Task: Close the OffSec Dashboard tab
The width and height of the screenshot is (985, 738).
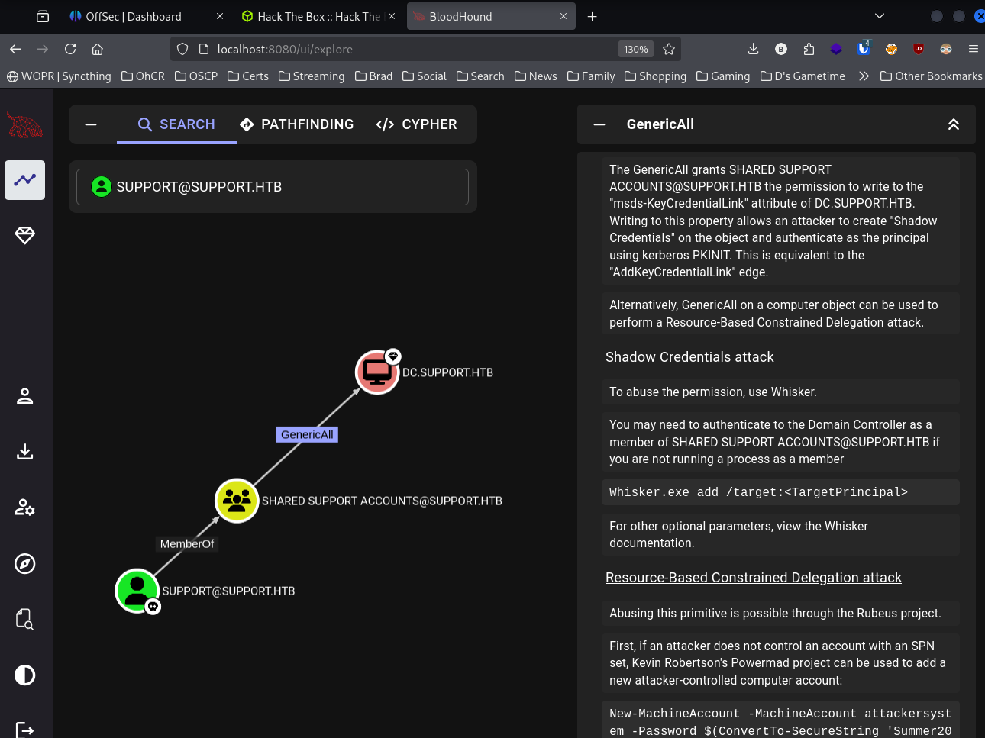Action: [x=220, y=16]
